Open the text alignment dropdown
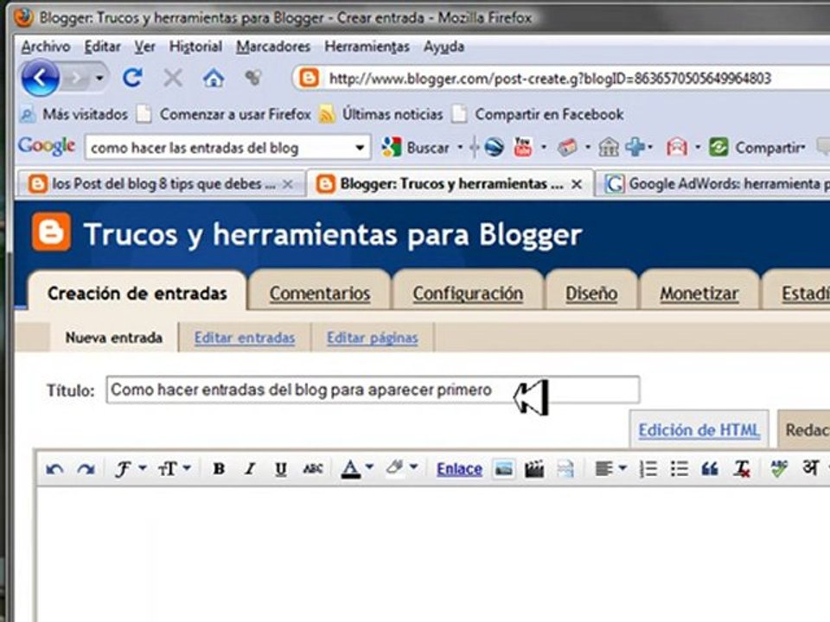The height and width of the screenshot is (622, 830). [x=610, y=468]
